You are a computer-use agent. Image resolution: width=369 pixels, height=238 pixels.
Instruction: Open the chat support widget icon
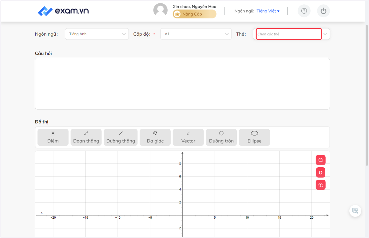[355, 211]
